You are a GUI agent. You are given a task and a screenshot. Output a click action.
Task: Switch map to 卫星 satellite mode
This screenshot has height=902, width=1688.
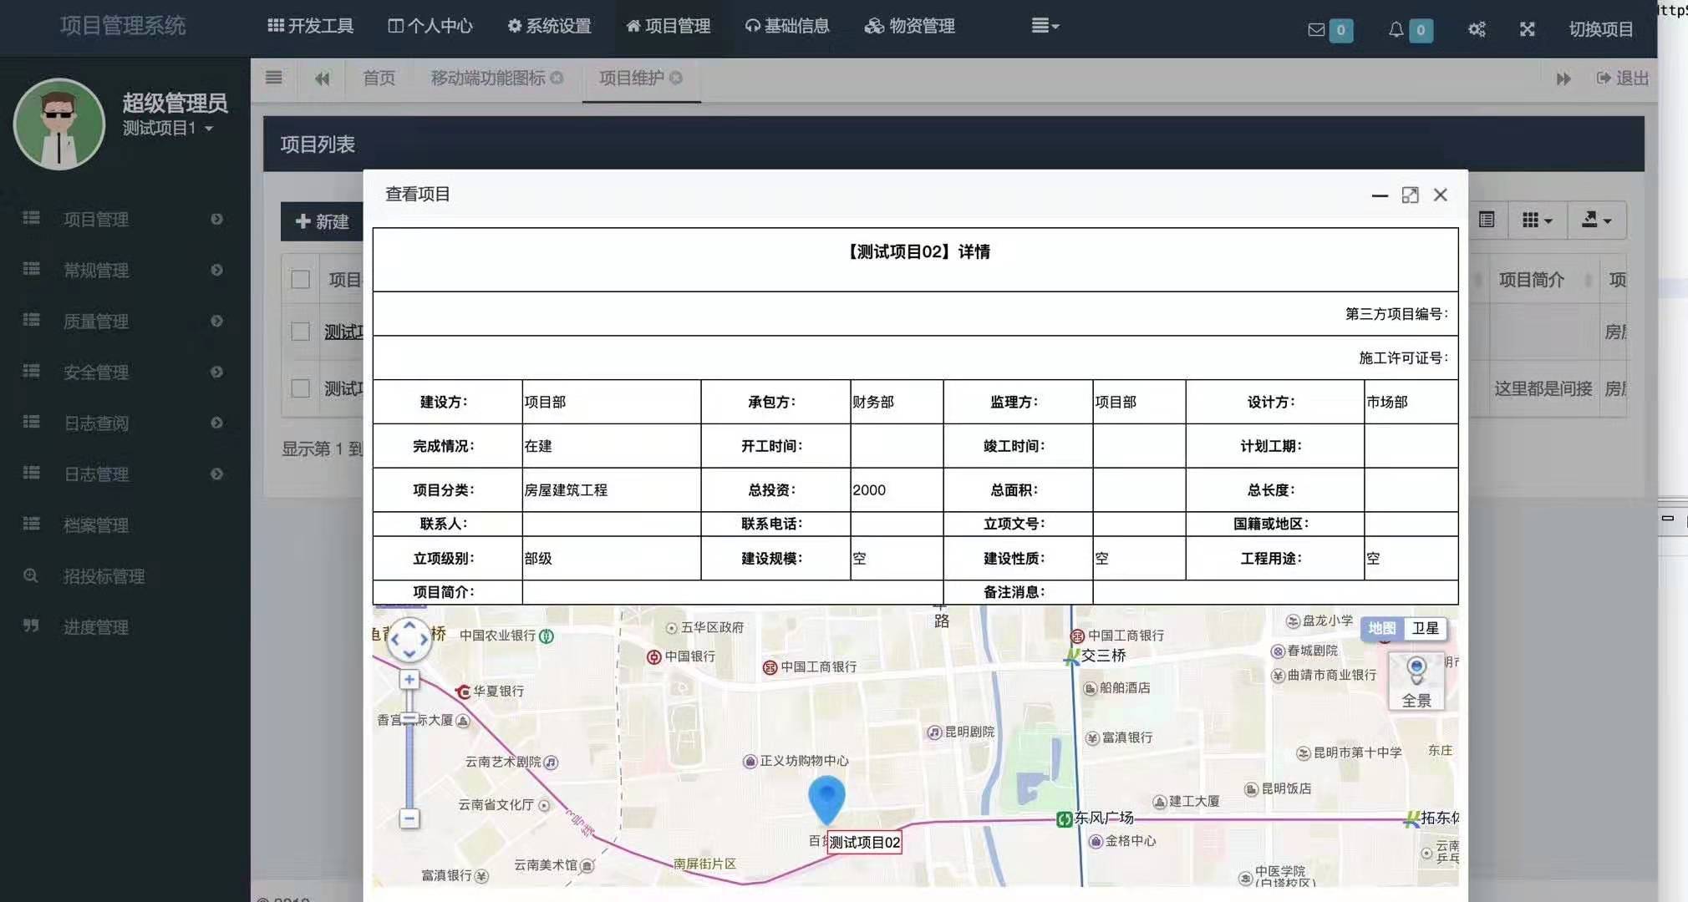(1425, 629)
